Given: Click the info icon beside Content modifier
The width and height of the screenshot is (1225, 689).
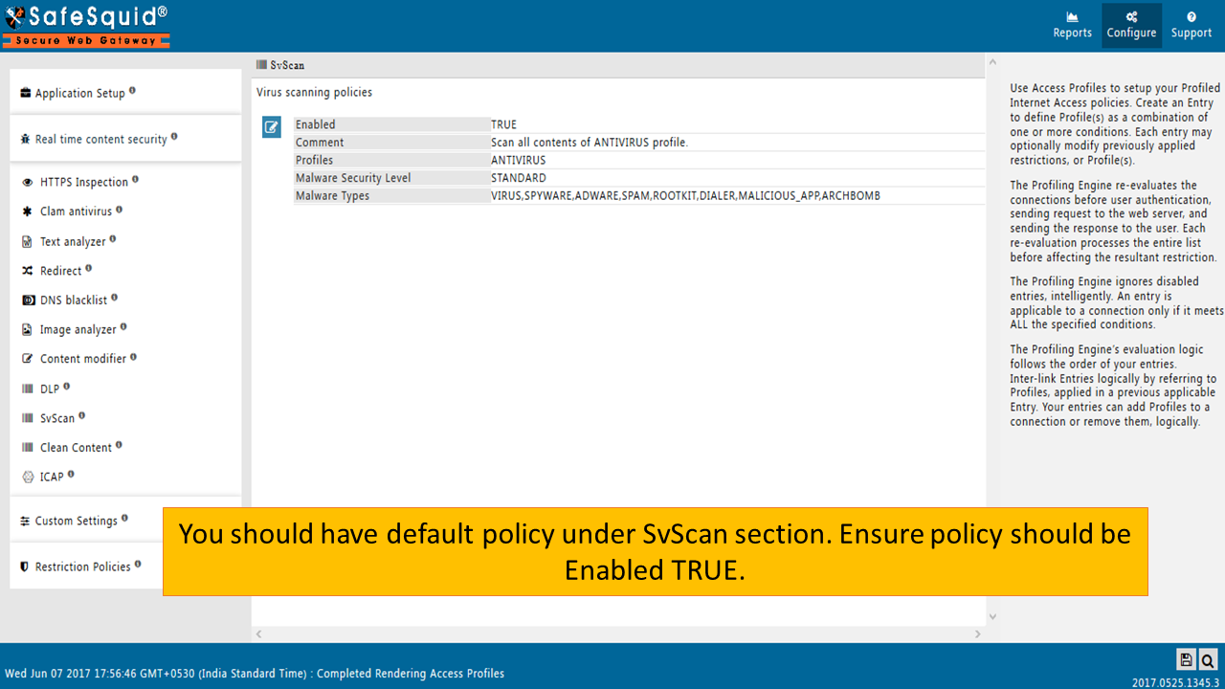Looking at the screenshot, I should pos(133,357).
